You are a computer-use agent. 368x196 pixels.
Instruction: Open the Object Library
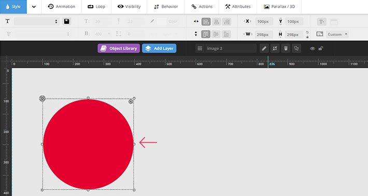tap(119, 49)
